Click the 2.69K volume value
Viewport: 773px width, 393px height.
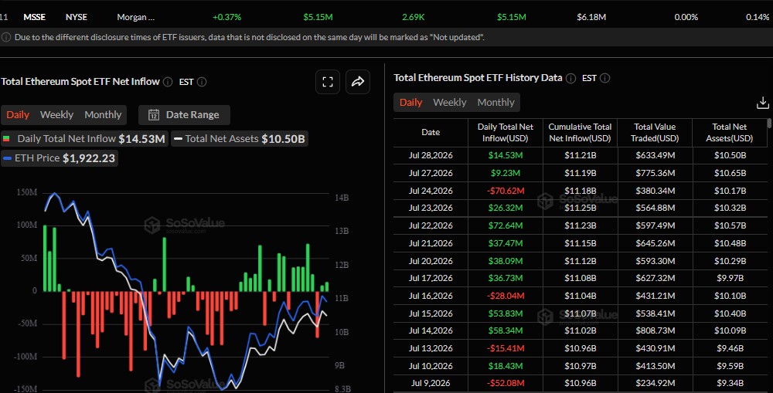coord(413,17)
